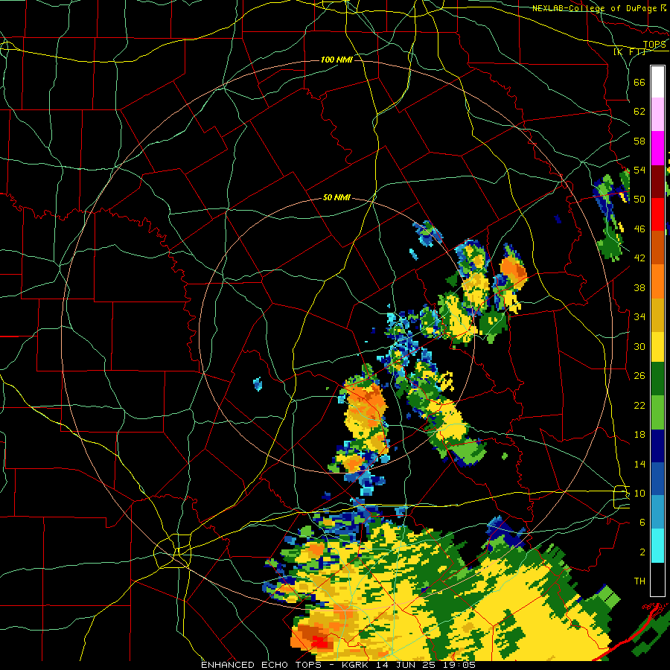The height and width of the screenshot is (670, 670).
Task: Click the "42" scale label
Action: point(639,258)
